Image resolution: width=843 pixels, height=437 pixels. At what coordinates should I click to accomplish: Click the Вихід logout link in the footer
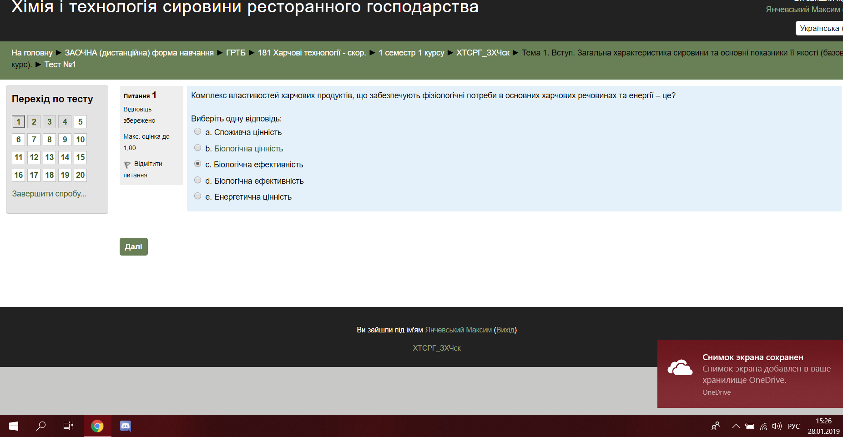505,330
